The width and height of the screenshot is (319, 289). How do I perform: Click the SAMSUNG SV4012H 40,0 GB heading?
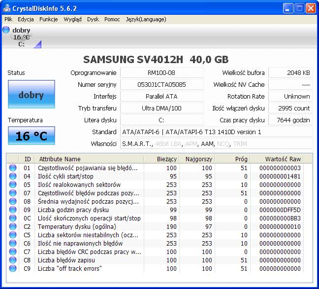point(156,60)
